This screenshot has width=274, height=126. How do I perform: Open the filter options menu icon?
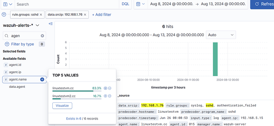pyautogui.click(x=4, y=15)
